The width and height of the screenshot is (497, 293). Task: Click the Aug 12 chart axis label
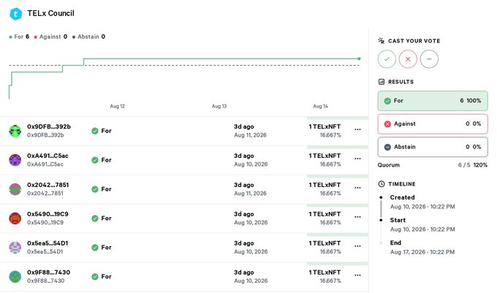click(x=117, y=106)
